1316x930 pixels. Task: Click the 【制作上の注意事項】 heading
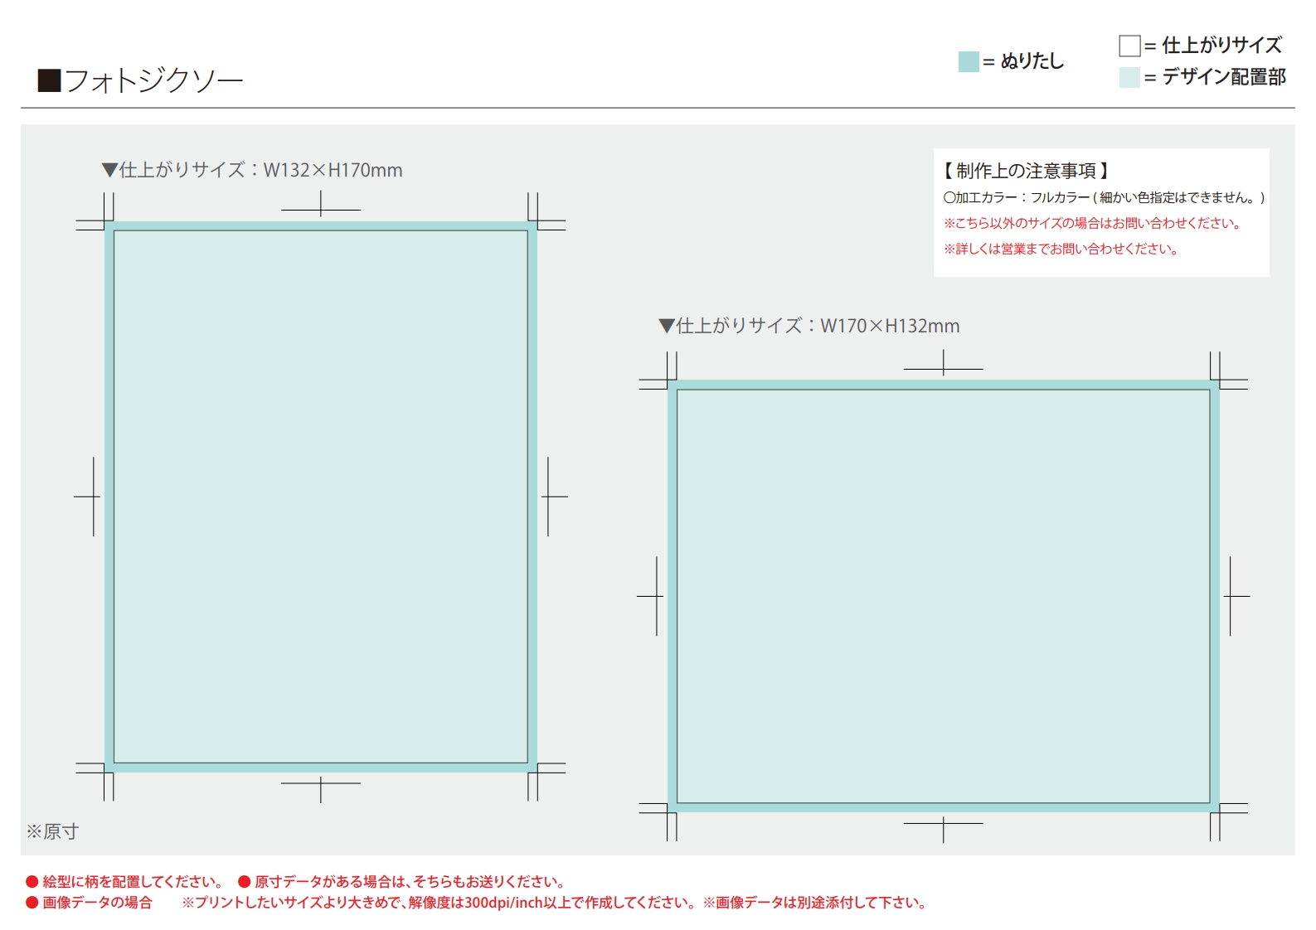tap(1026, 171)
